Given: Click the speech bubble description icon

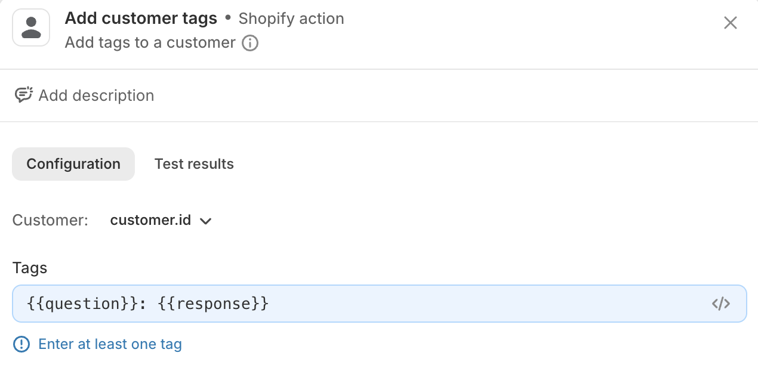Looking at the screenshot, I should click(x=23, y=95).
